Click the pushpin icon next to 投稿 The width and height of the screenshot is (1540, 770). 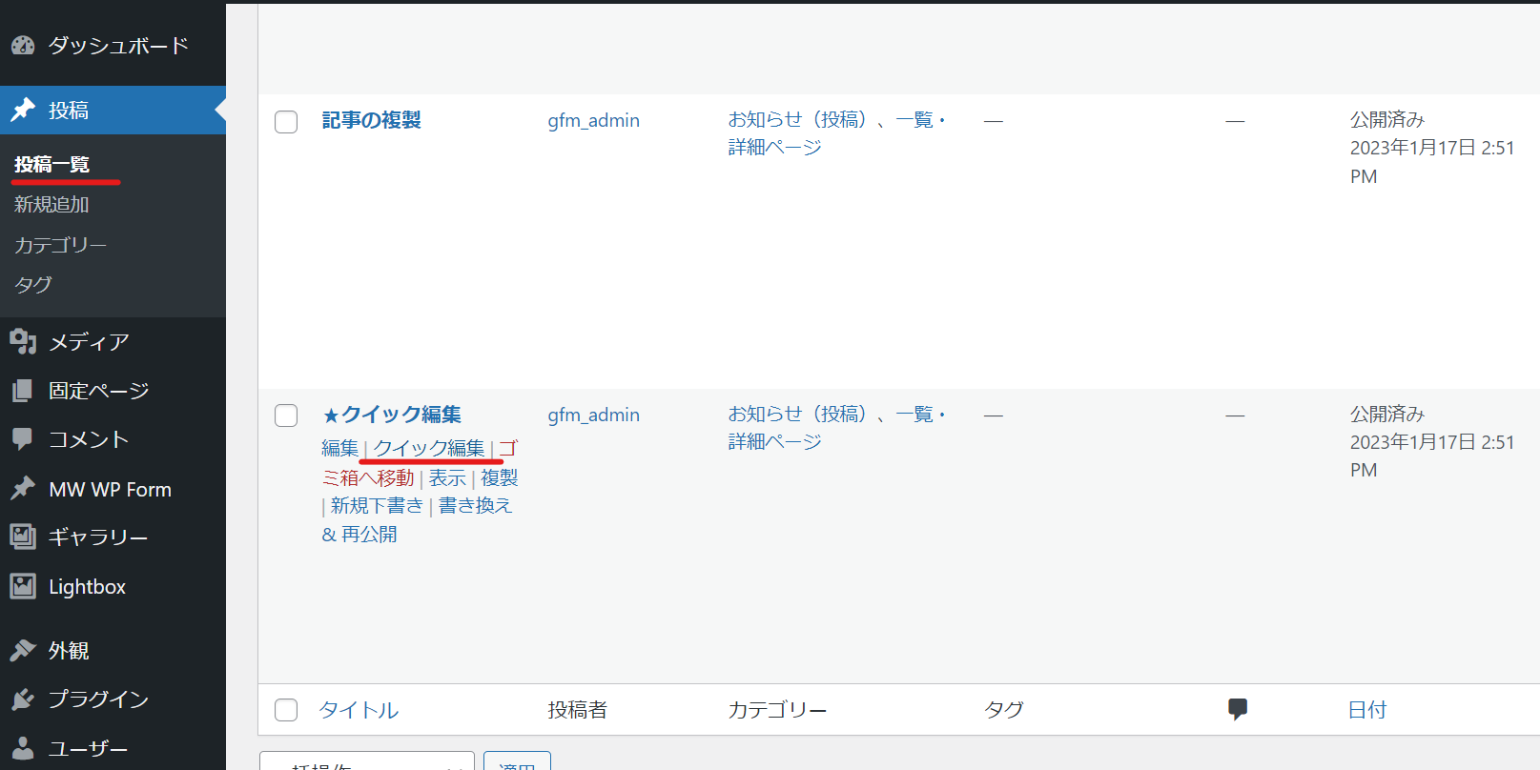pyautogui.click(x=23, y=111)
